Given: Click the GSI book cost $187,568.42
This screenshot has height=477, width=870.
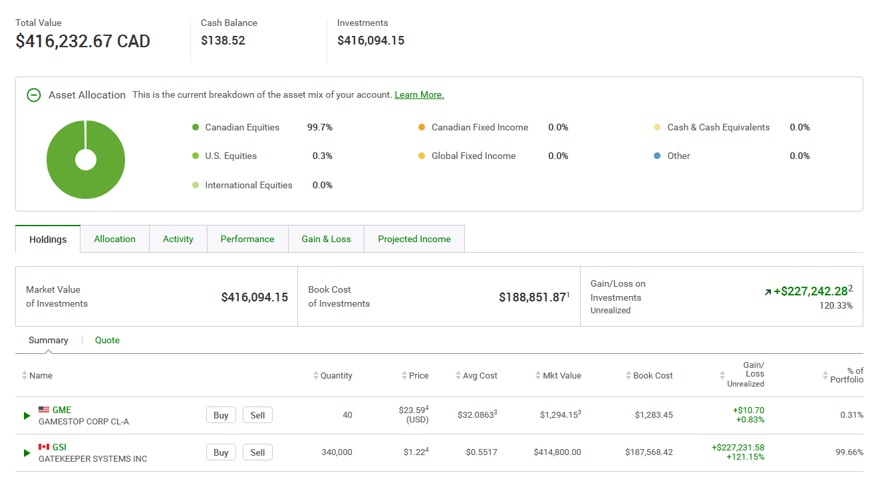Looking at the screenshot, I should click(649, 452).
